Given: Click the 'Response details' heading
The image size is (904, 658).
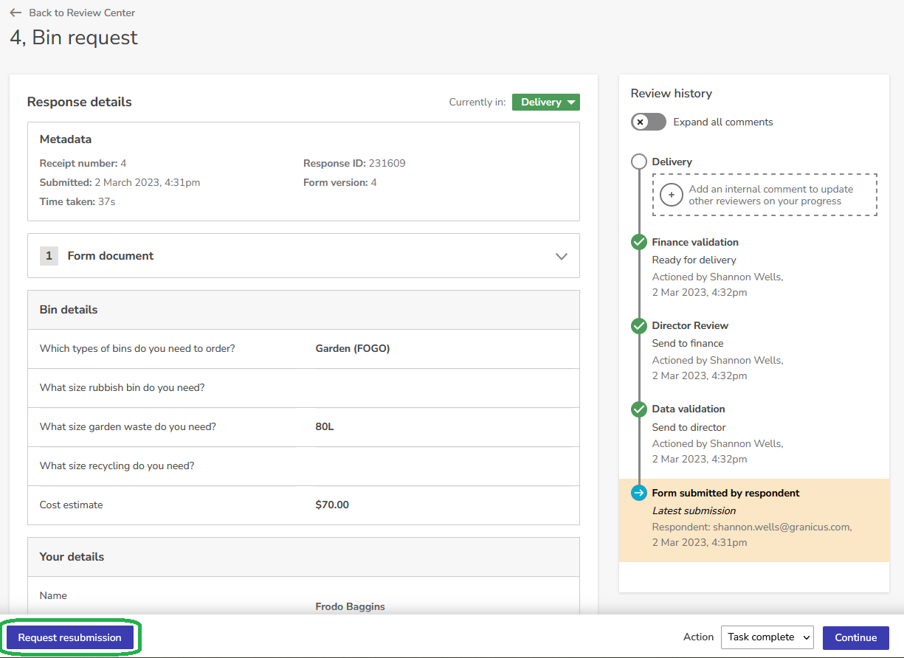Looking at the screenshot, I should [80, 102].
